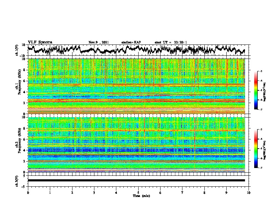Click the "4" kHz tick on ch.2 spectrogram
Viewport: 280px width, 216px height.
(x=25, y=150)
